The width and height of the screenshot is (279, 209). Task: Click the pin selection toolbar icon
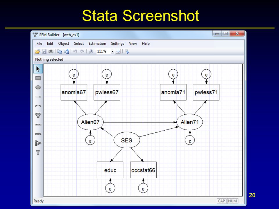tap(91, 52)
